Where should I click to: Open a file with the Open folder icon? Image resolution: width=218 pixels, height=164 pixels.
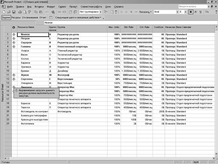point(9,12)
